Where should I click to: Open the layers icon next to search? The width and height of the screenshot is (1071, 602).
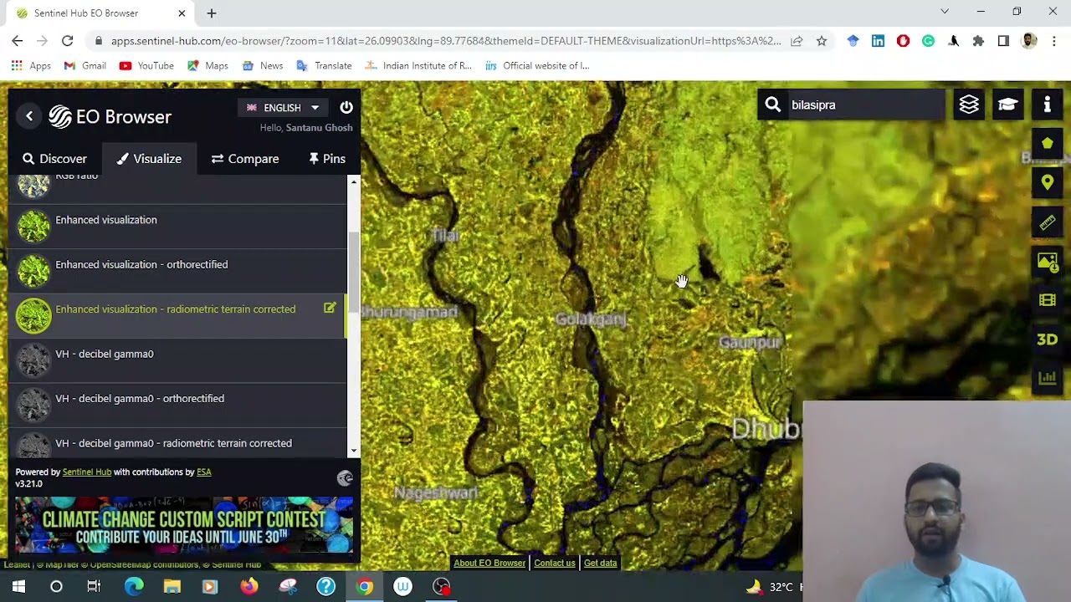(969, 105)
